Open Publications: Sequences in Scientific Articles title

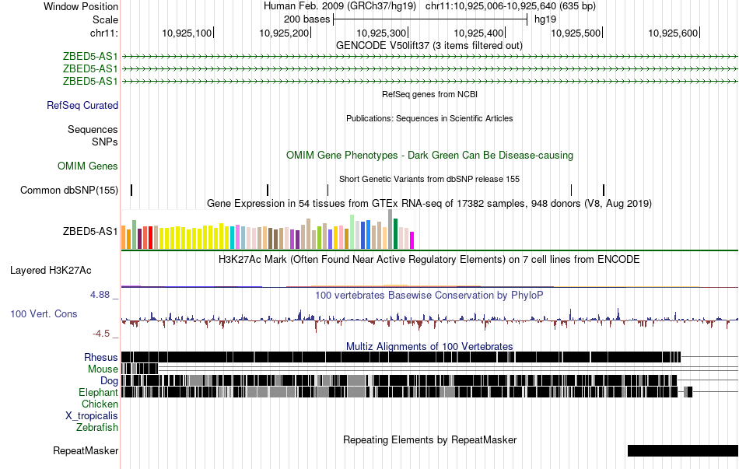click(429, 118)
